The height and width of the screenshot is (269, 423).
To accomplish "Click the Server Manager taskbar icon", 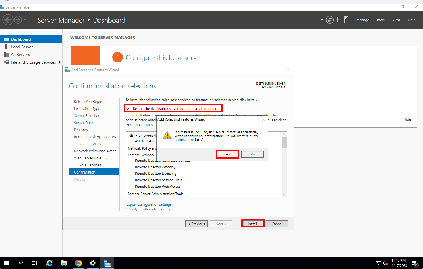I will 107,263.
